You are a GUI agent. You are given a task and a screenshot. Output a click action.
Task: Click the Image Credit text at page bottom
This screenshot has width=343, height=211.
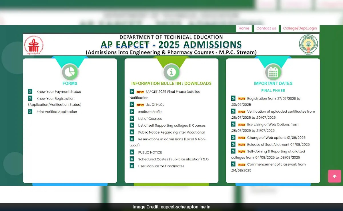click(x=171, y=207)
